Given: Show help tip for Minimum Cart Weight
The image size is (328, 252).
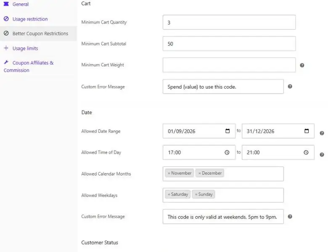Looking at the screenshot, I should tap(302, 65).
